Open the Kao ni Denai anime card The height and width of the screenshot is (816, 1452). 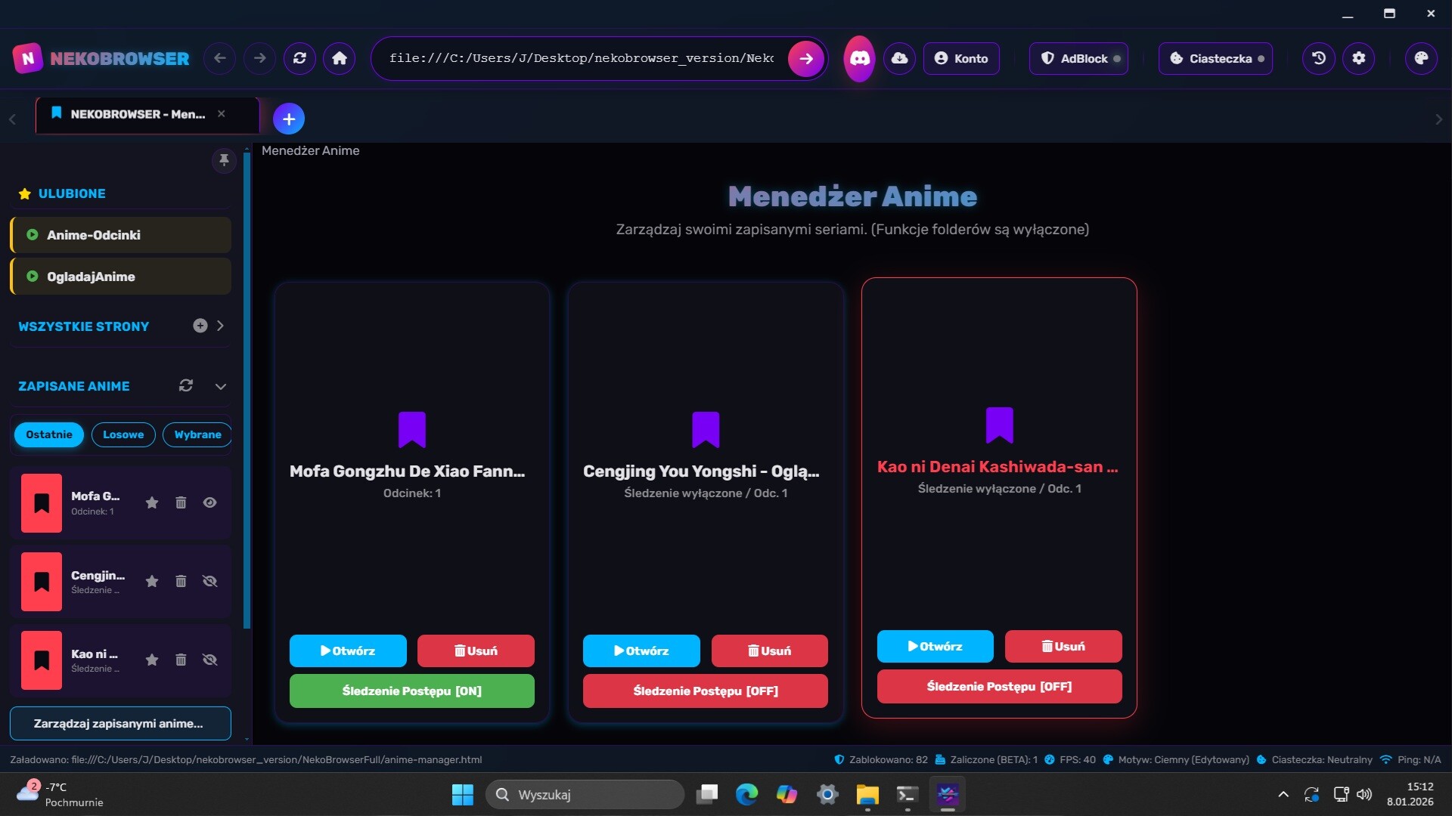click(x=935, y=646)
